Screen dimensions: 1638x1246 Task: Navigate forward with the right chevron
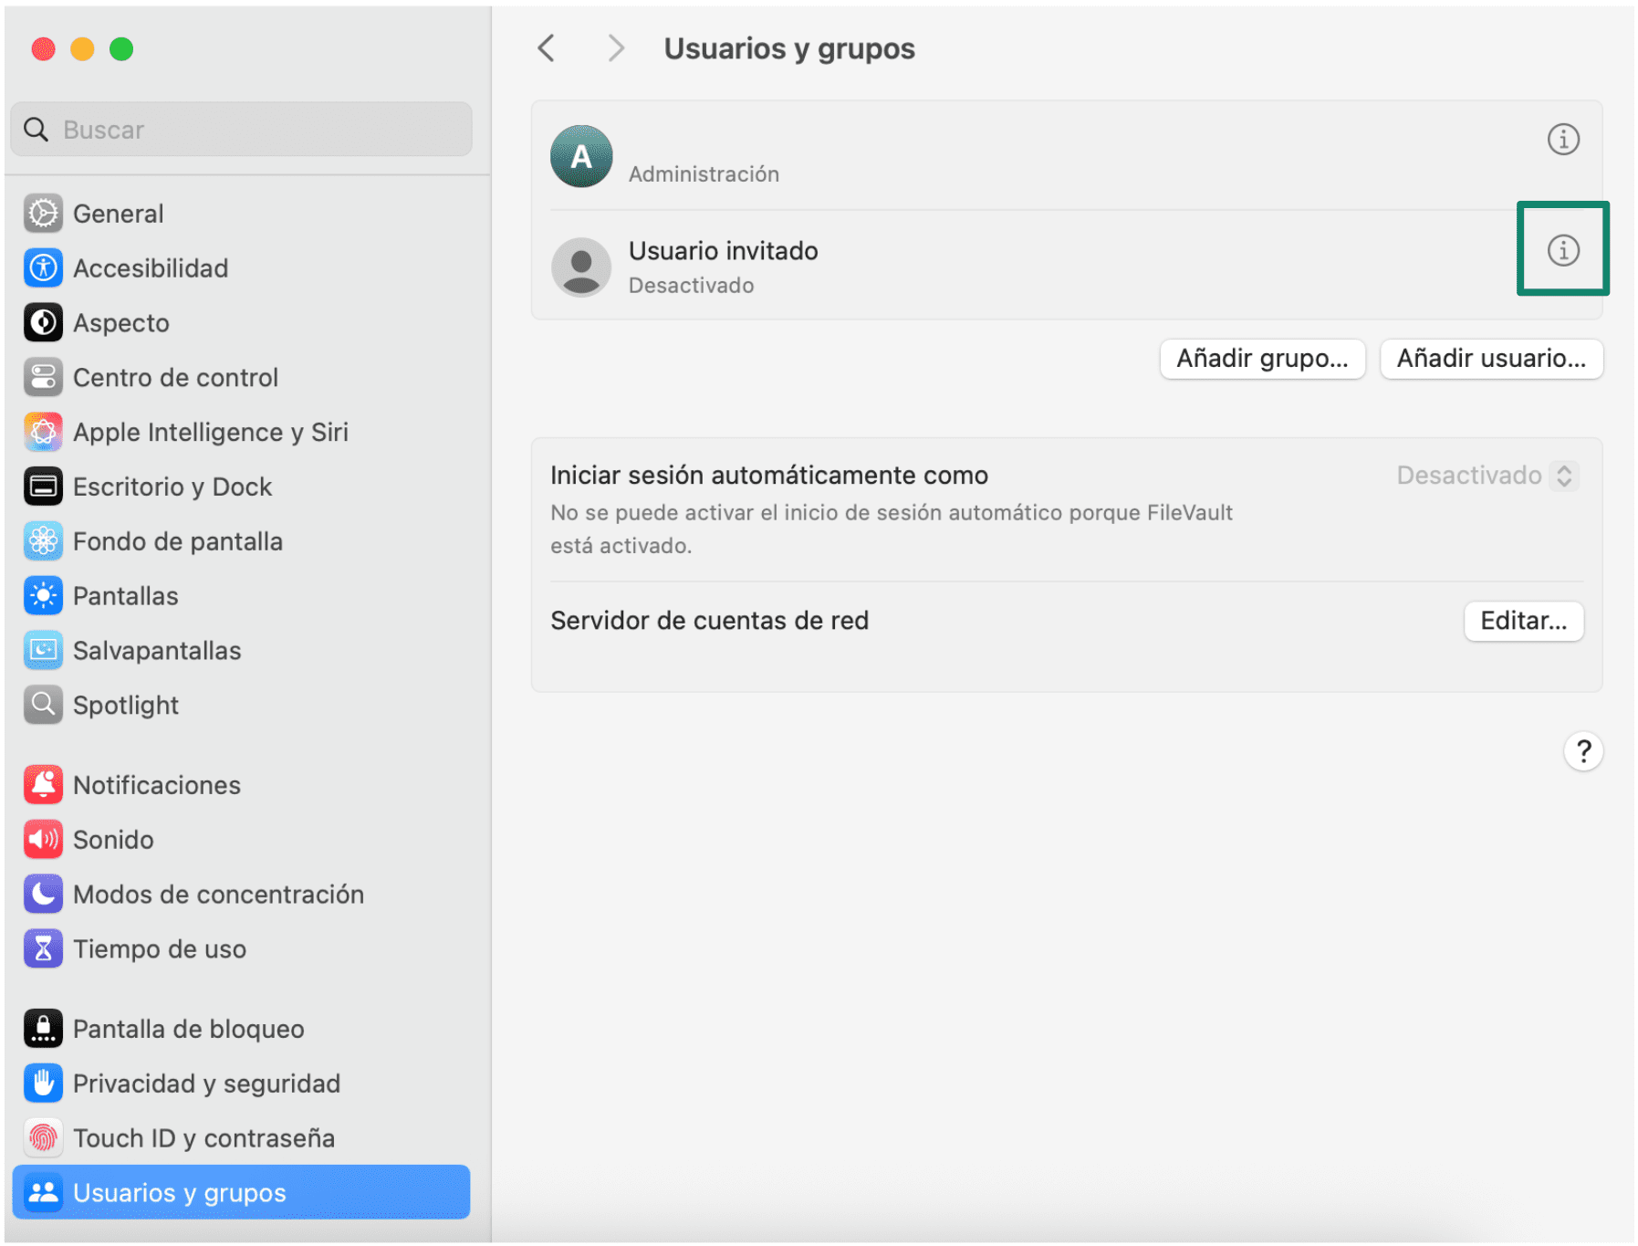(x=616, y=47)
